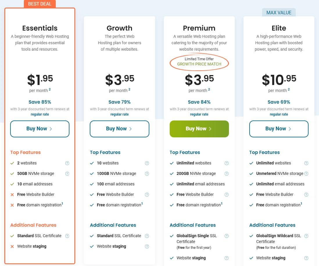Follow the regular rate link under Elite
This screenshot has height=266, width=319.
(x=279, y=114)
